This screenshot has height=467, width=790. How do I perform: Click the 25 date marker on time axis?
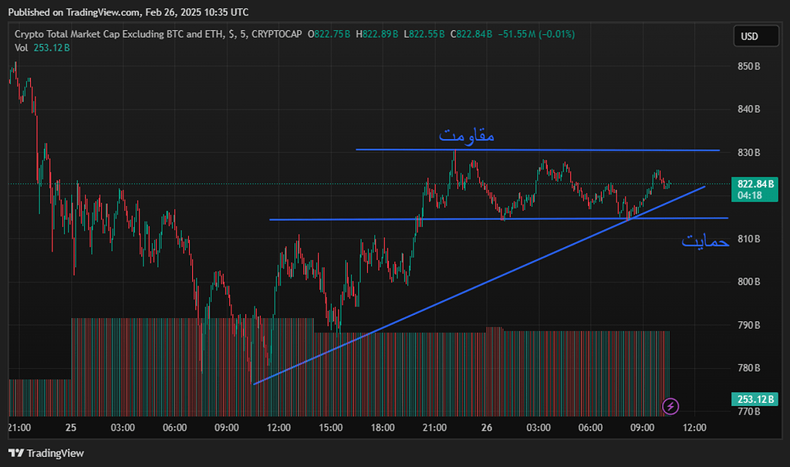(x=70, y=427)
